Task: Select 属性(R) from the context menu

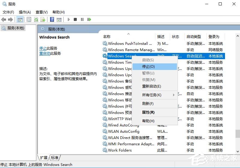Action: [x=148, y=112]
